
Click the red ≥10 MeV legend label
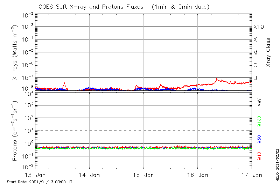pos(259,156)
